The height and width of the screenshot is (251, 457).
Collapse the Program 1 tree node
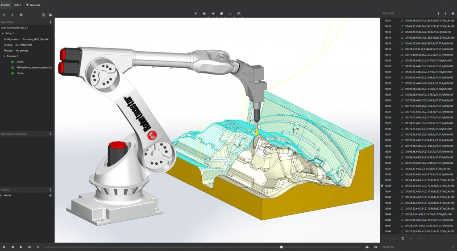[x=4, y=56]
